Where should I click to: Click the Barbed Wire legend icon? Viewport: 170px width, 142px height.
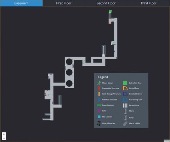point(125,105)
